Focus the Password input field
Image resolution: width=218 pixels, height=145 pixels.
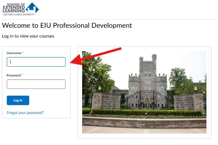point(36,84)
